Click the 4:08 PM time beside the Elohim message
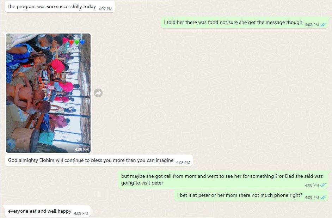 point(183,163)
